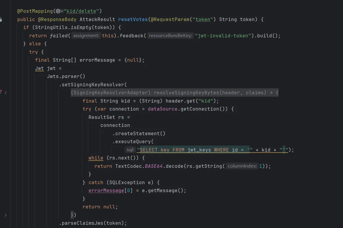This screenshot has height=228, width=343.
Task: Click the web endpoint gutter icon beside resetVotes
Action: click(x=1, y=20)
